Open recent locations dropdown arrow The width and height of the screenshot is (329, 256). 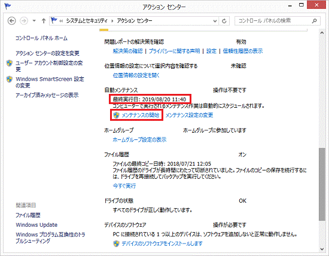click(x=34, y=21)
